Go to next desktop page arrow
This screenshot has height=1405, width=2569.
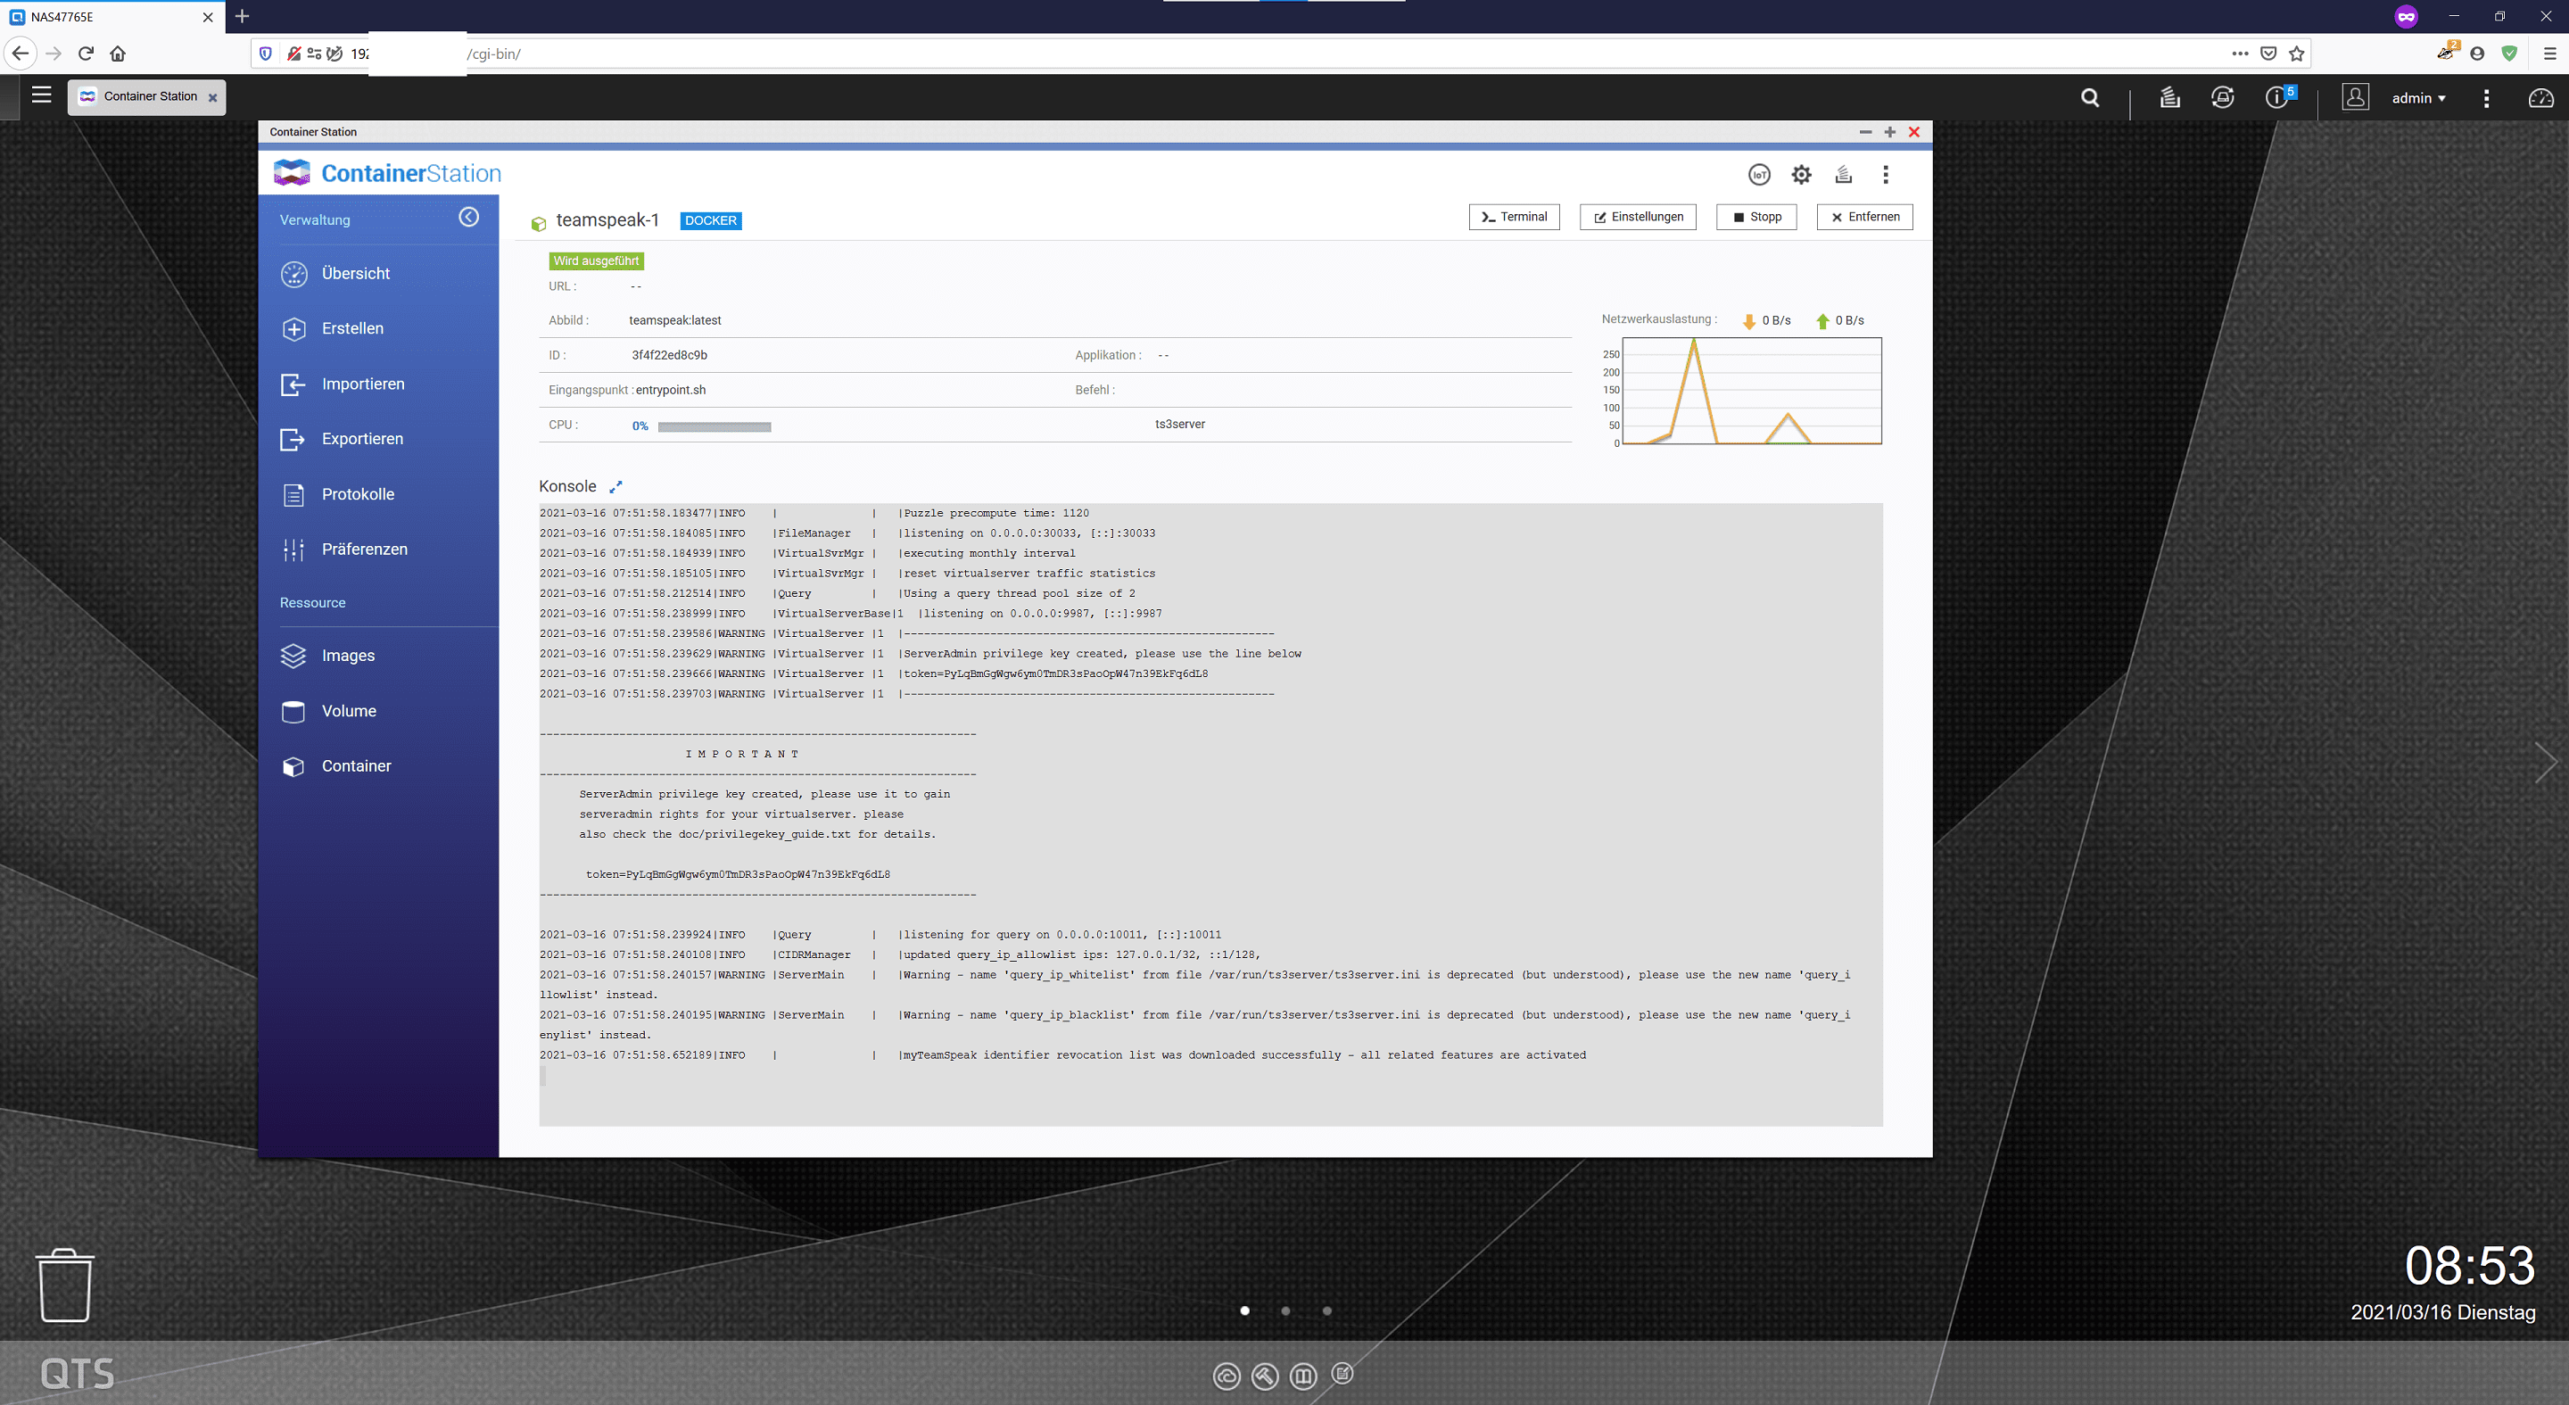(2546, 763)
